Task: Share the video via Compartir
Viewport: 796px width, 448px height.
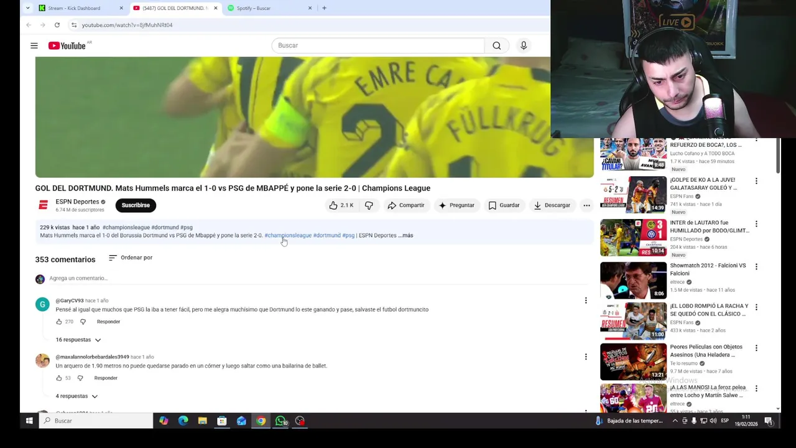Action: pos(406,205)
